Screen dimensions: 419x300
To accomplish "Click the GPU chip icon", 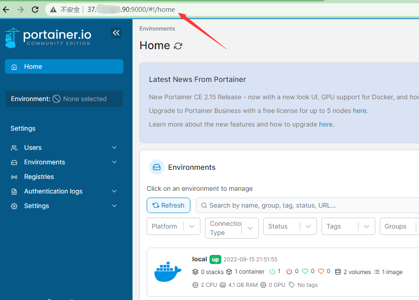I will [263, 285].
